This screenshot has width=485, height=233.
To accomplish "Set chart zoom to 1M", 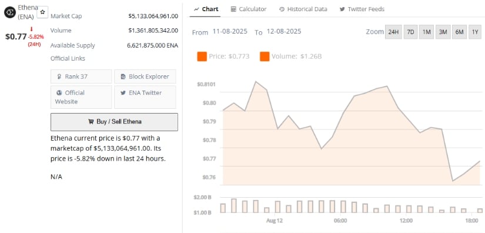I will click(426, 32).
